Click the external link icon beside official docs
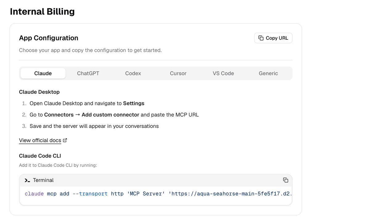Viewport: 370px width, 222px height. (65, 140)
